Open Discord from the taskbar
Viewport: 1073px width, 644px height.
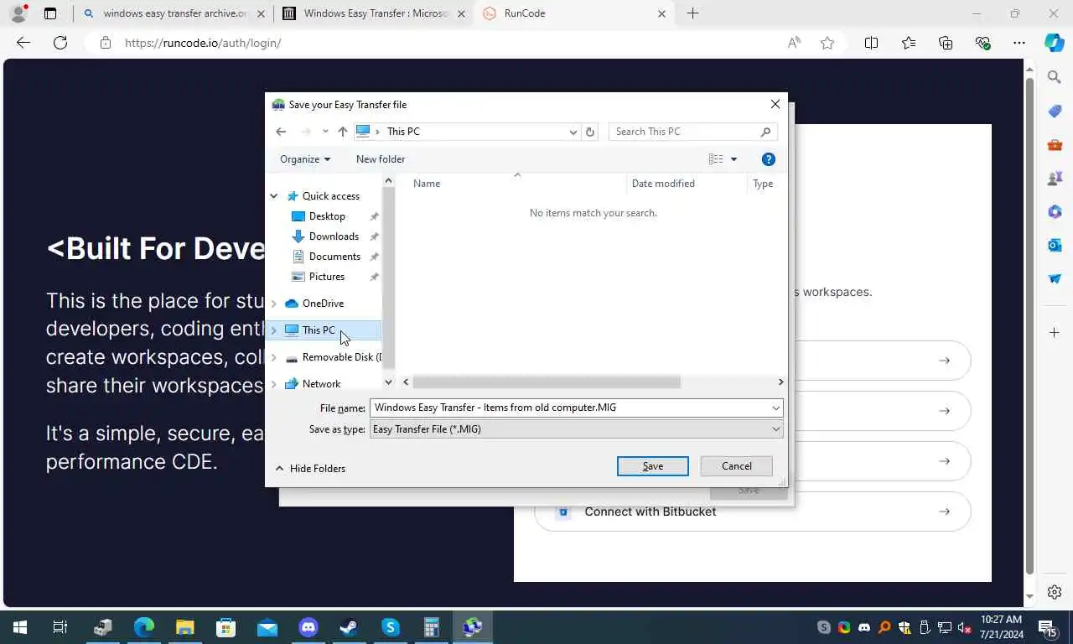[308, 627]
